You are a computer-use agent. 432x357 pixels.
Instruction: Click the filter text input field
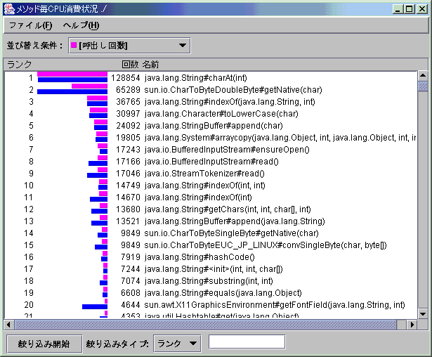click(x=247, y=342)
